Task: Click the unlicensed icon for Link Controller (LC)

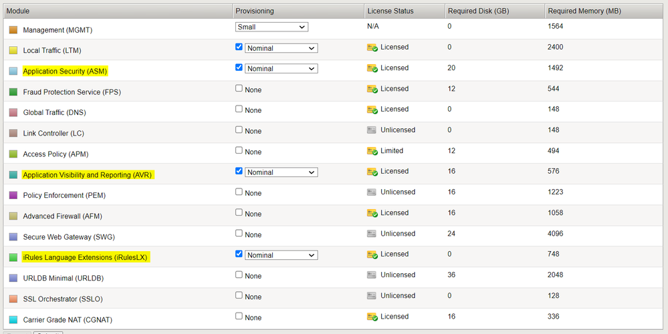Action: (x=372, y=131)
